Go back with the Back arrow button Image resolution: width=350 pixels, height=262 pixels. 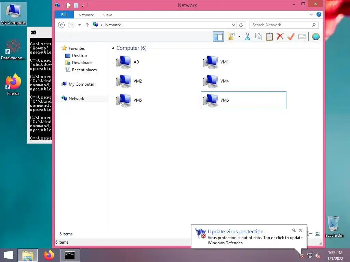(62, 25)
